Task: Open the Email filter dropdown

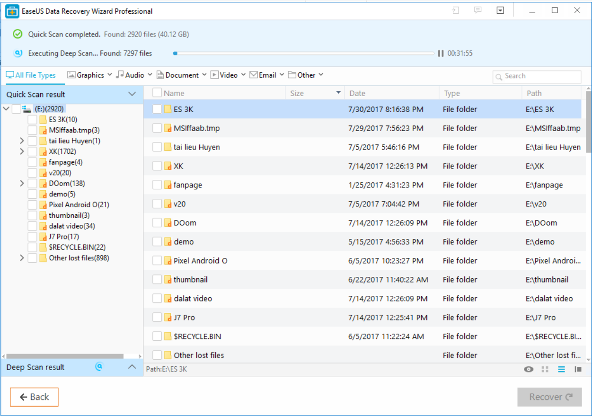Action: pyautogui.click(x=267, y=75)
